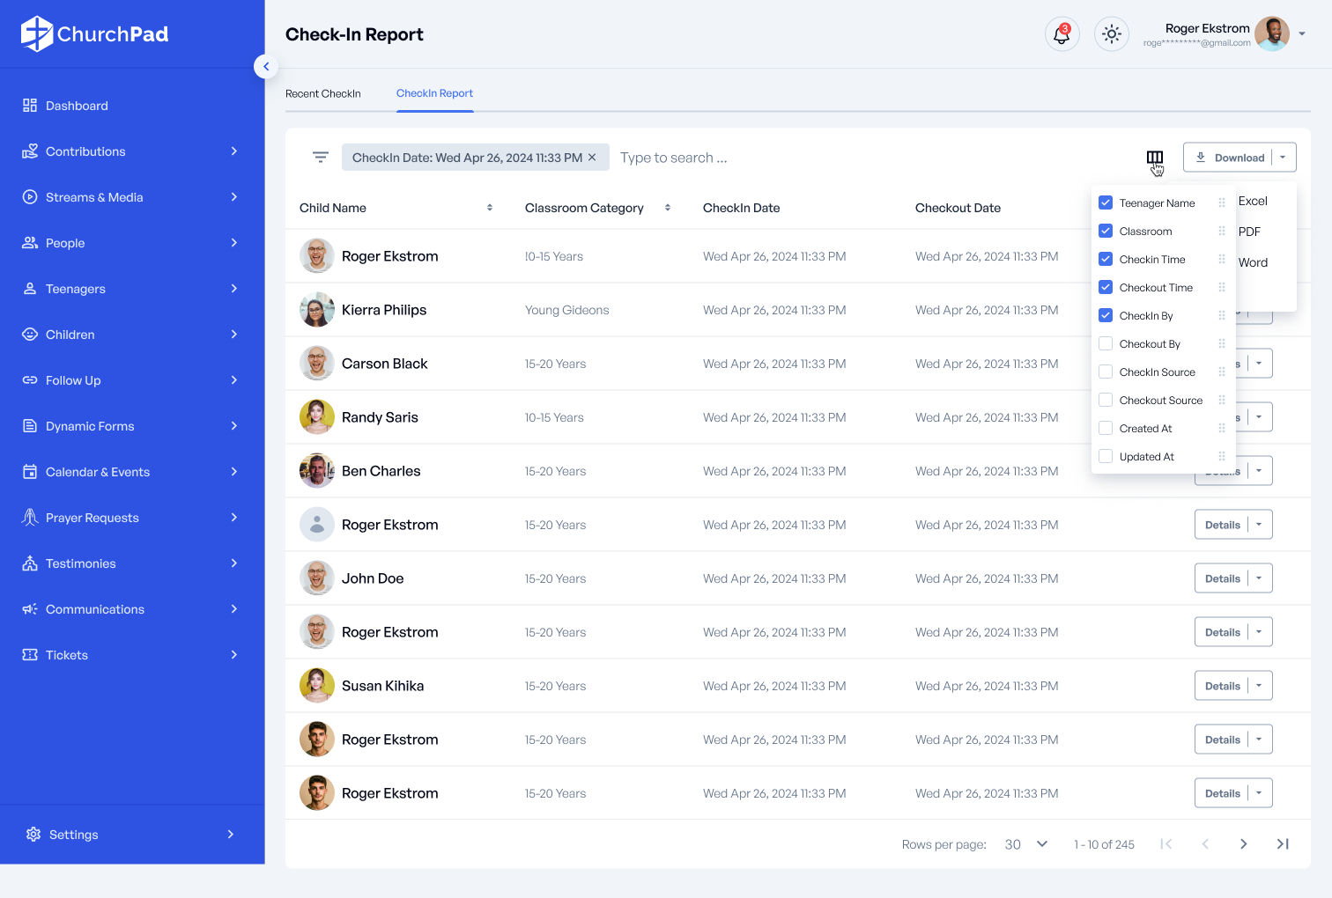
Task: Uncheck the Teenager Name column
Action: click(x=1106, y=203)
